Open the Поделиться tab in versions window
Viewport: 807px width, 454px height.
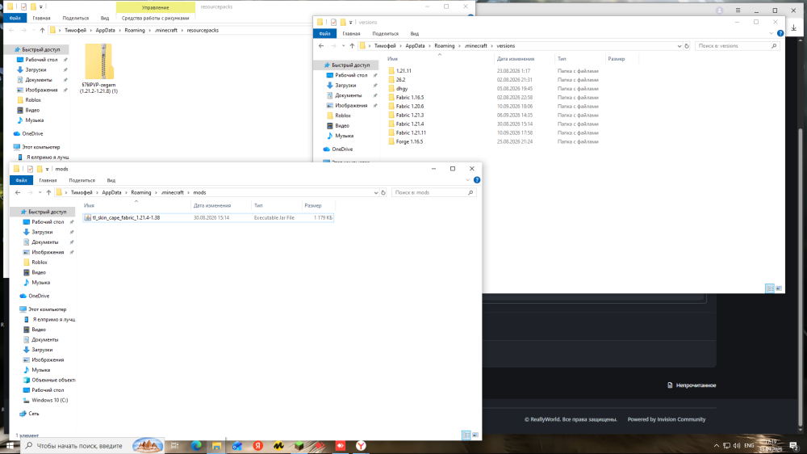[x=386, y=33]
